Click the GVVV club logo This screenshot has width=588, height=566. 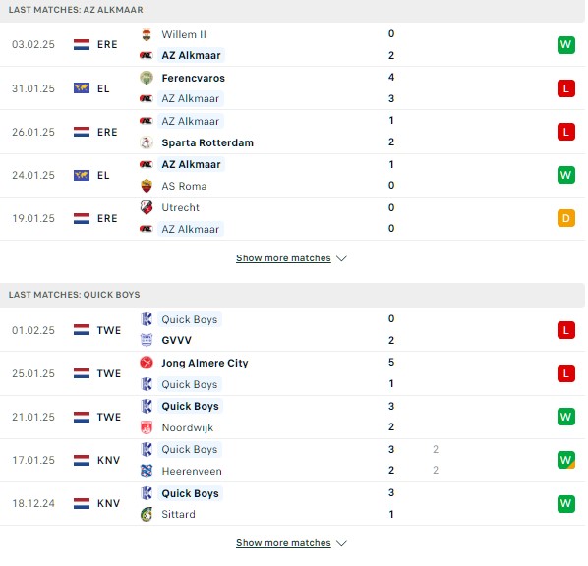(x=147, y=340)
